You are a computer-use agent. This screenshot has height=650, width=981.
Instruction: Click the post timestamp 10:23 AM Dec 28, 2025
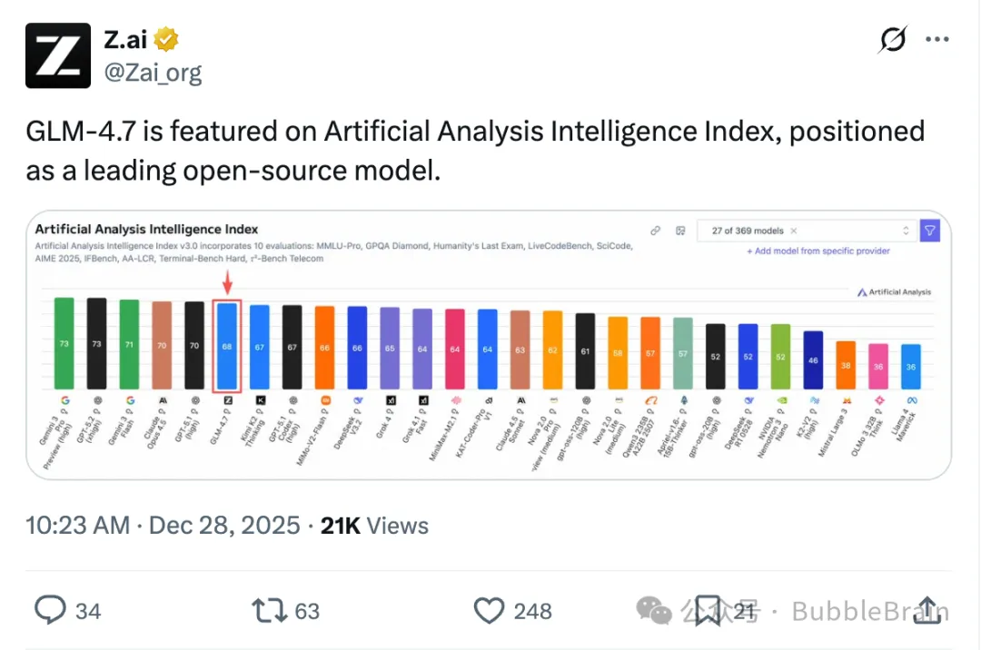click(163, 526)
